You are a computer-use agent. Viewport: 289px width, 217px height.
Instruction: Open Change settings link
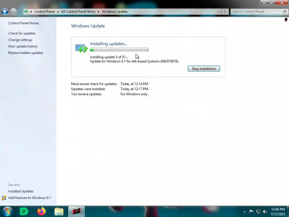tap(20, 40)
